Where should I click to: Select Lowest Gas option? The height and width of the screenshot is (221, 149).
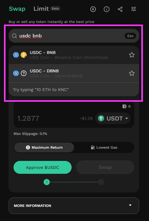(x=104, y=147)
